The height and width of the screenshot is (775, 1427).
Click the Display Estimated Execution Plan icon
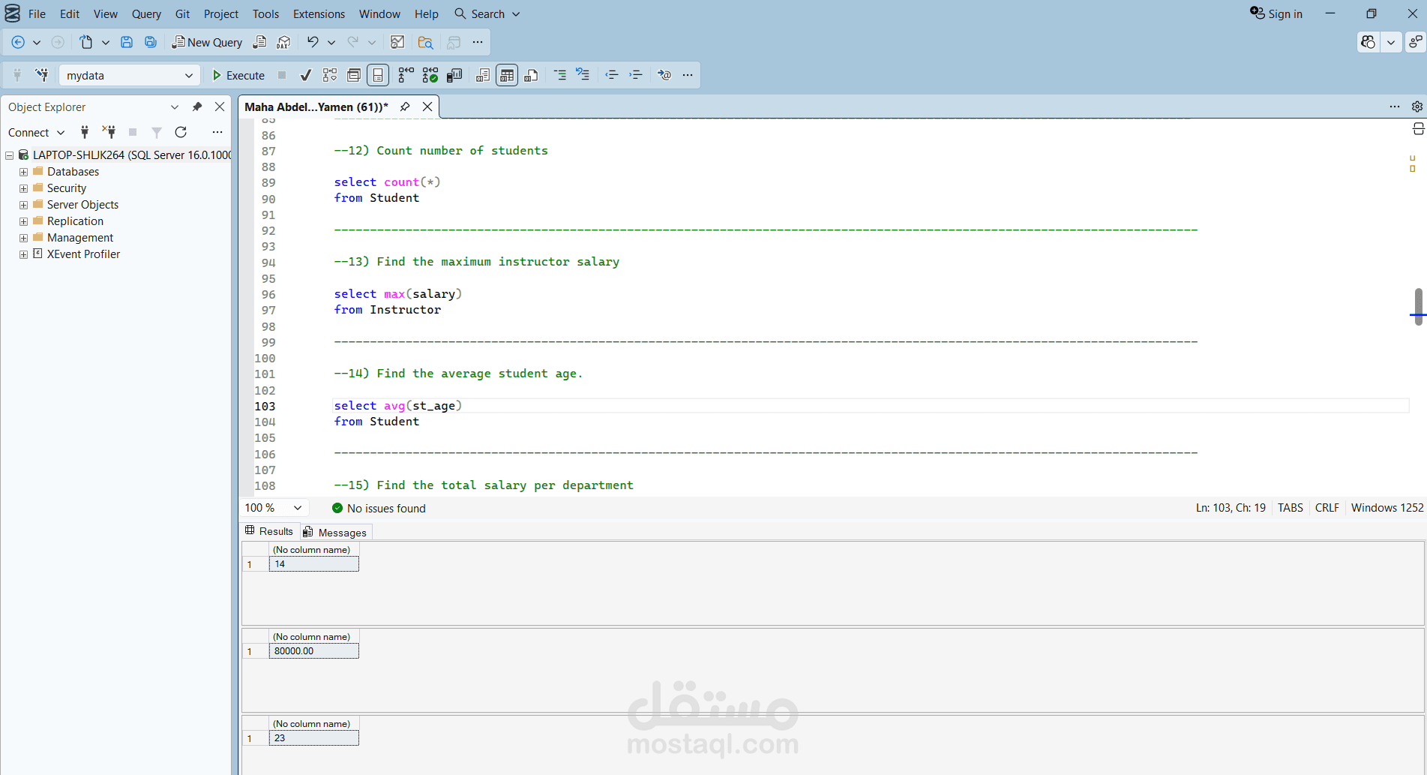pos(329,75)
